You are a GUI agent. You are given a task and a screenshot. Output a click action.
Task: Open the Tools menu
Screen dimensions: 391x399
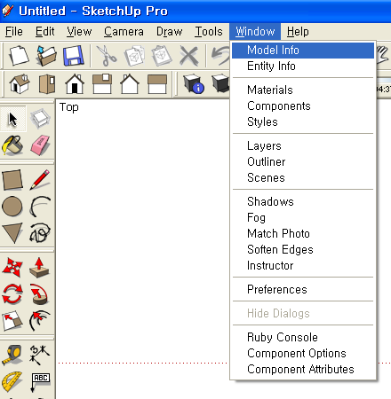pyautogui.click(x=209, y=32)
